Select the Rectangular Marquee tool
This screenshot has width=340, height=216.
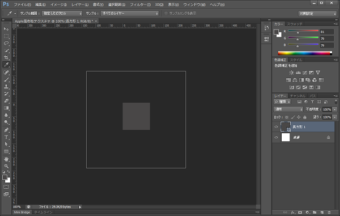[6, 36]
